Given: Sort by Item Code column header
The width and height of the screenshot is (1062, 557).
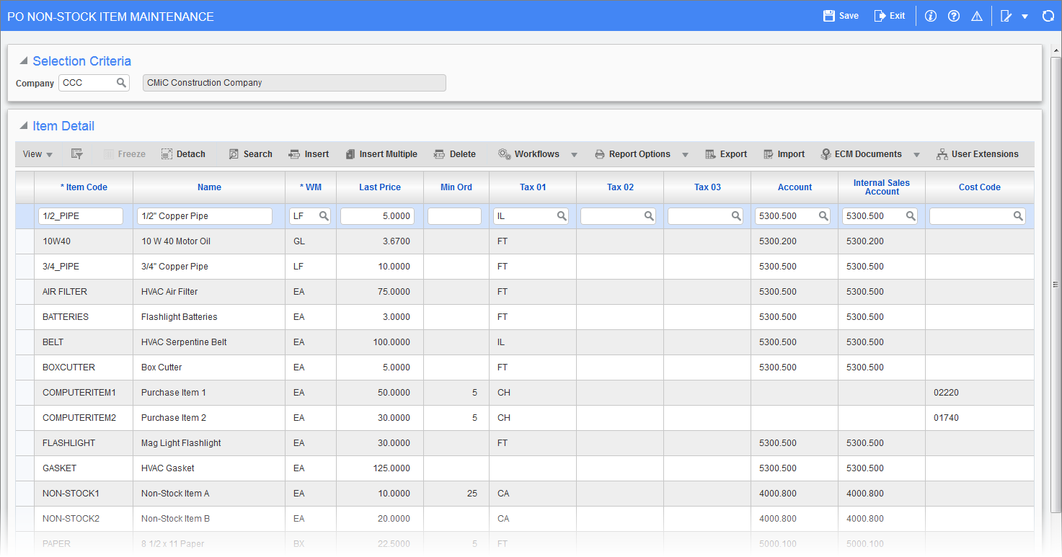Looking at the screenshot, I should (84, 187).
